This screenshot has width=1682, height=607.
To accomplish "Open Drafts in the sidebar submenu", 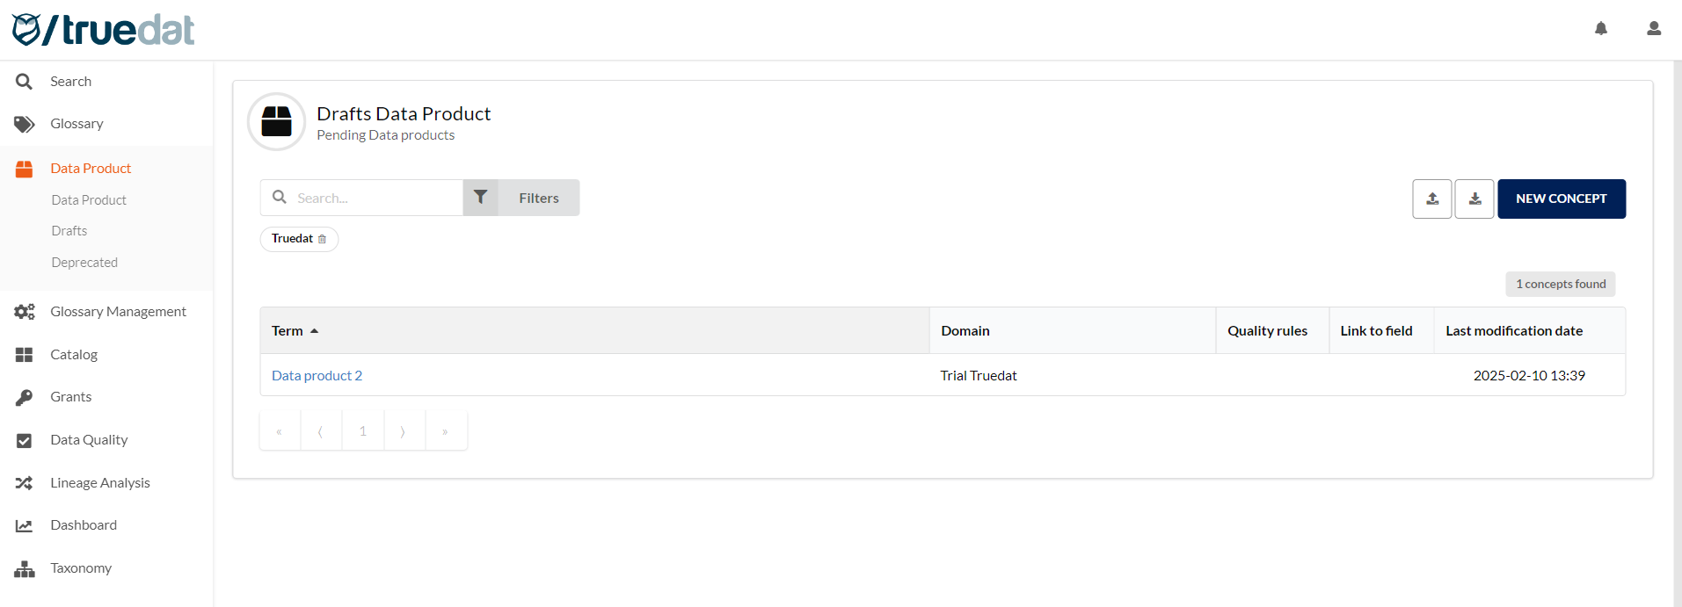I will (x=69, y=231).
